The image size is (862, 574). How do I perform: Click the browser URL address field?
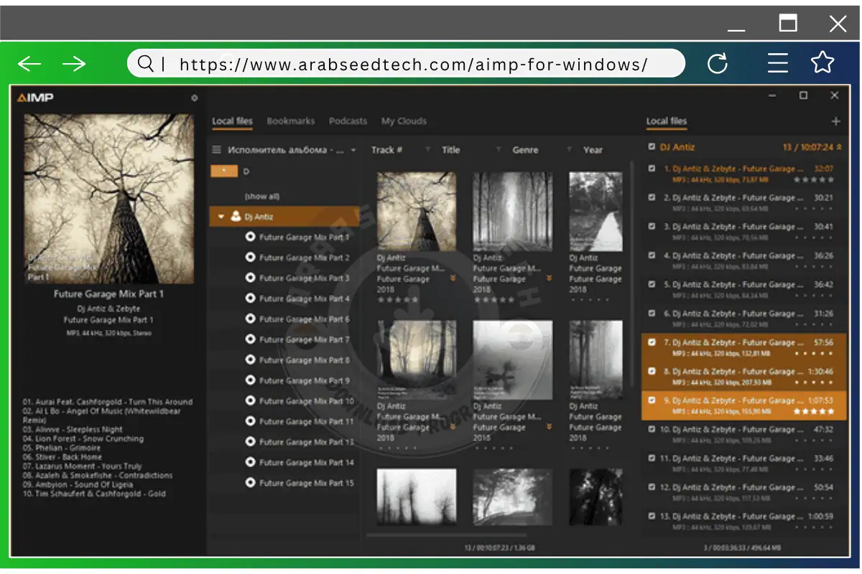pos(413,64)
